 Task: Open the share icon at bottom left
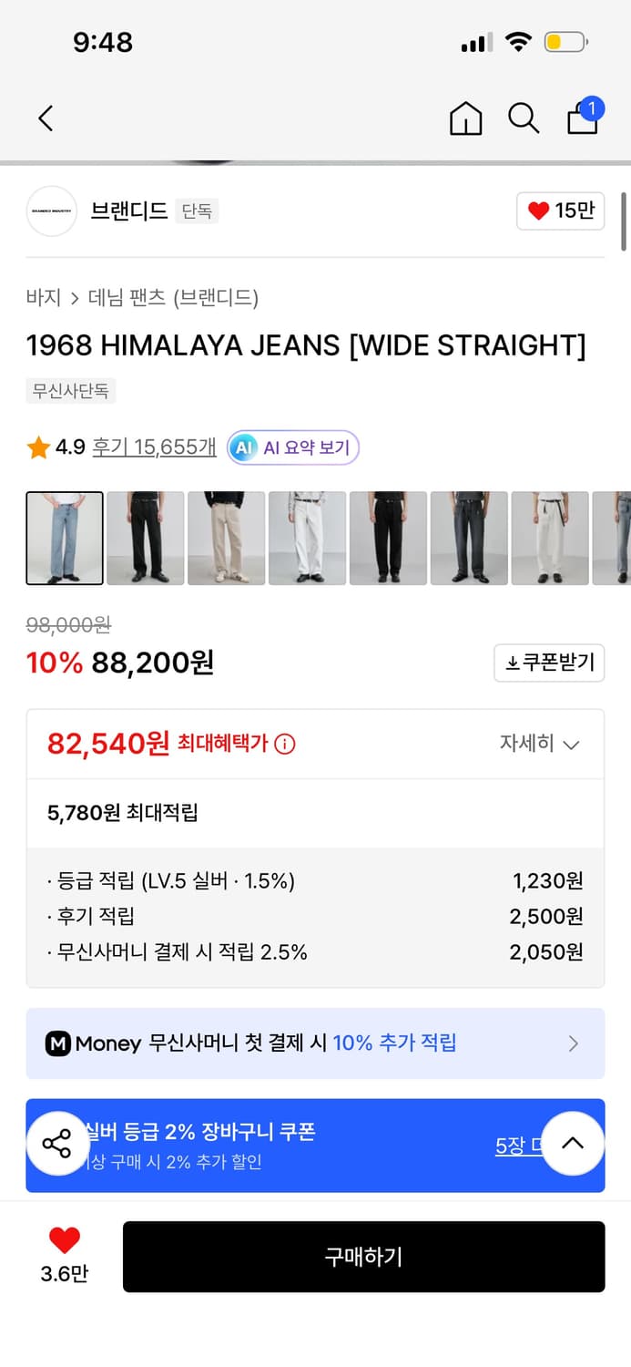(57, 1144)
